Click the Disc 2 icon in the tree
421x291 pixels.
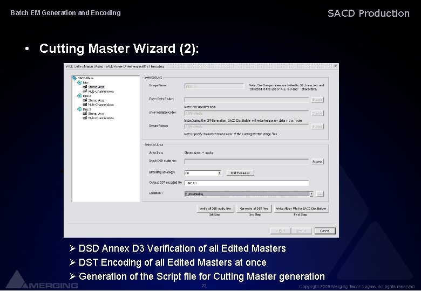coord(79,96)
